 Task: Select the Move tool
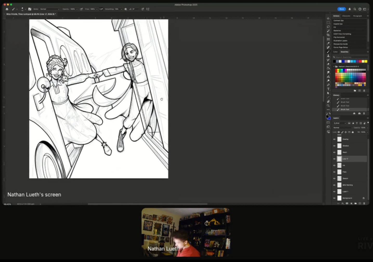point(328,18)
